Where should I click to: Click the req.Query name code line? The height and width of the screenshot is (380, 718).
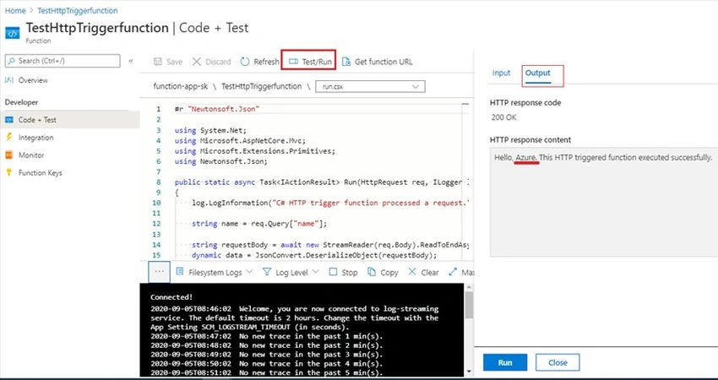[259, 224]
